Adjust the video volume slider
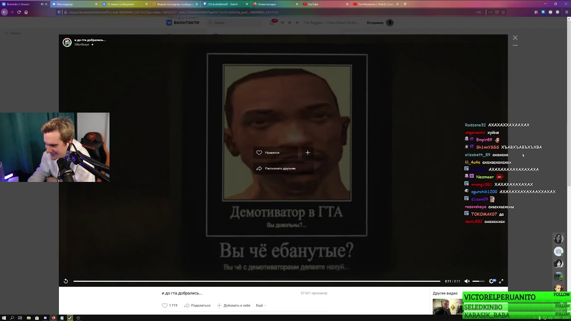This screenshot has width=571, height=321. click(478, 281)
